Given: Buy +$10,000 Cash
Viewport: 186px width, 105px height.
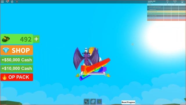Looking at the screenshot, I should coord(17,69).
